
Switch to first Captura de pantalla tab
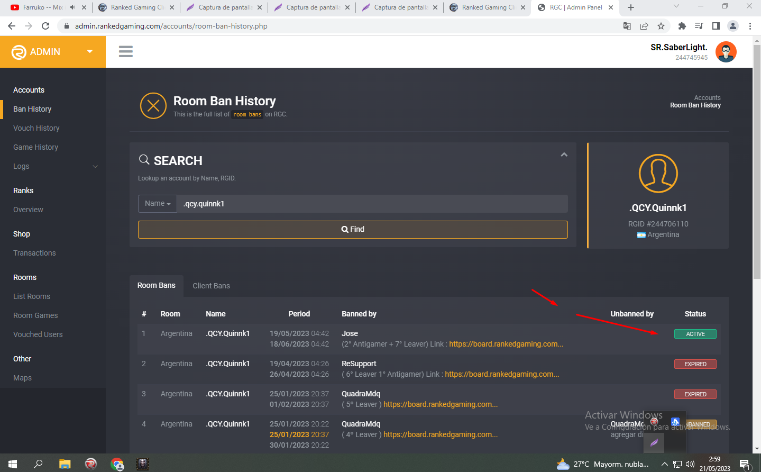[223, 7]
